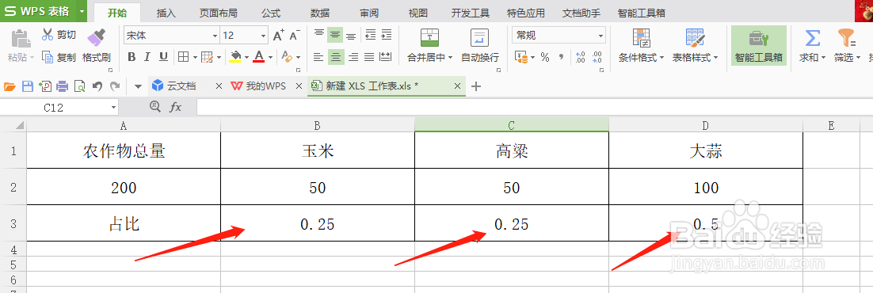Toggle Italic formatting
Viewport: 873px width, 293px height.
147,57
